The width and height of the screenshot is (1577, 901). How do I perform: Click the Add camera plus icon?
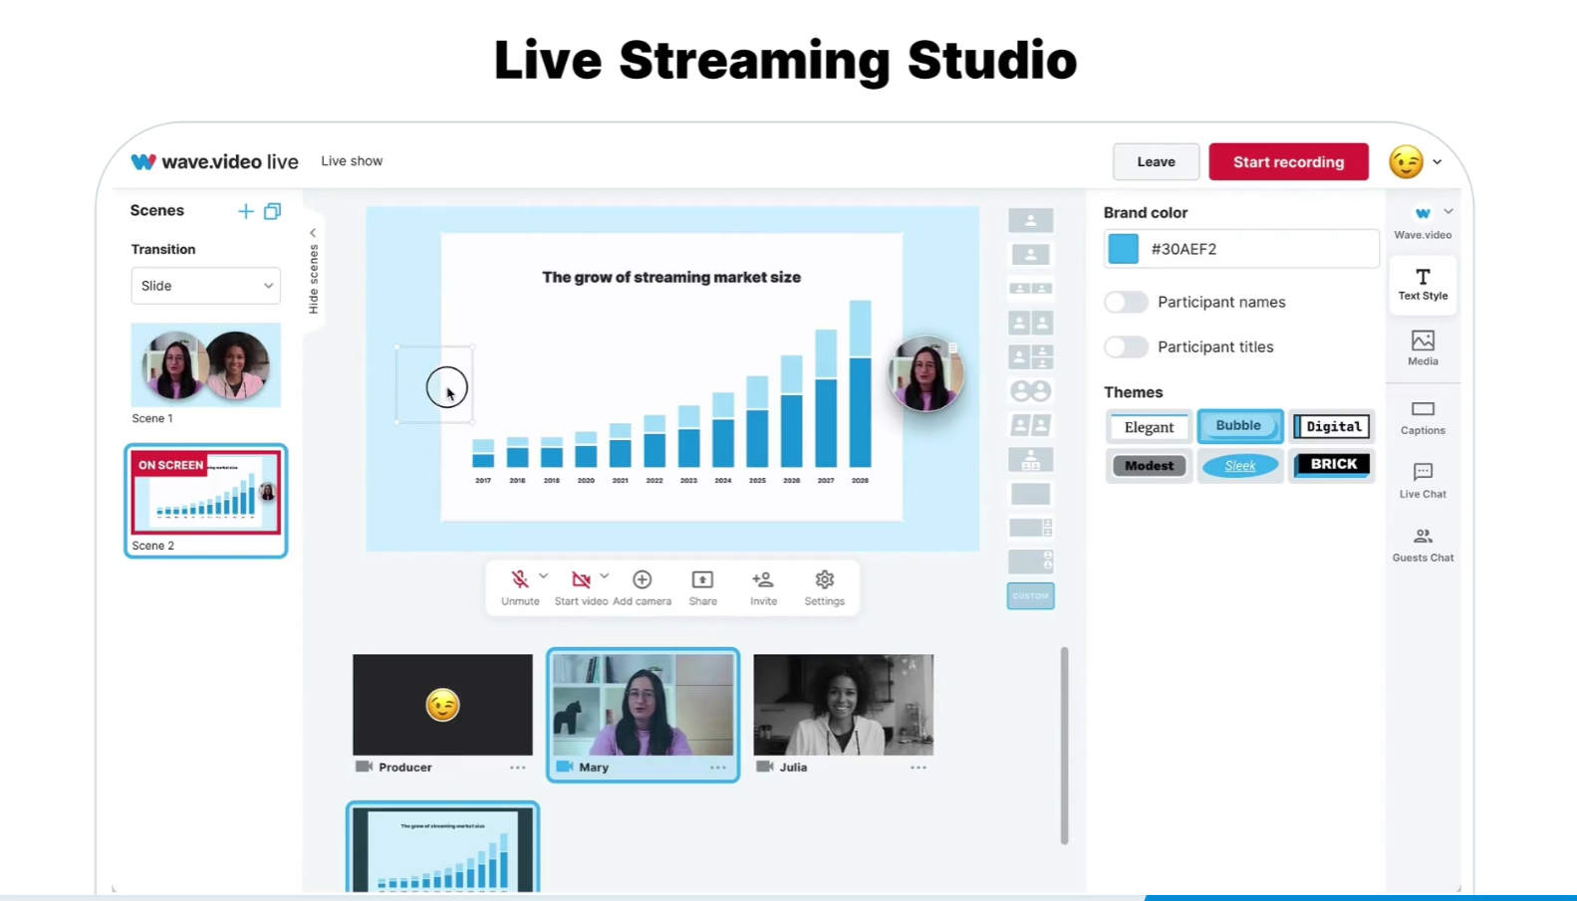(x=643, y=580)
